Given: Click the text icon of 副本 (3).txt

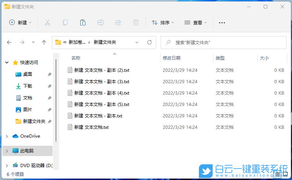Looking at the screenshot, I should [70, 81].
